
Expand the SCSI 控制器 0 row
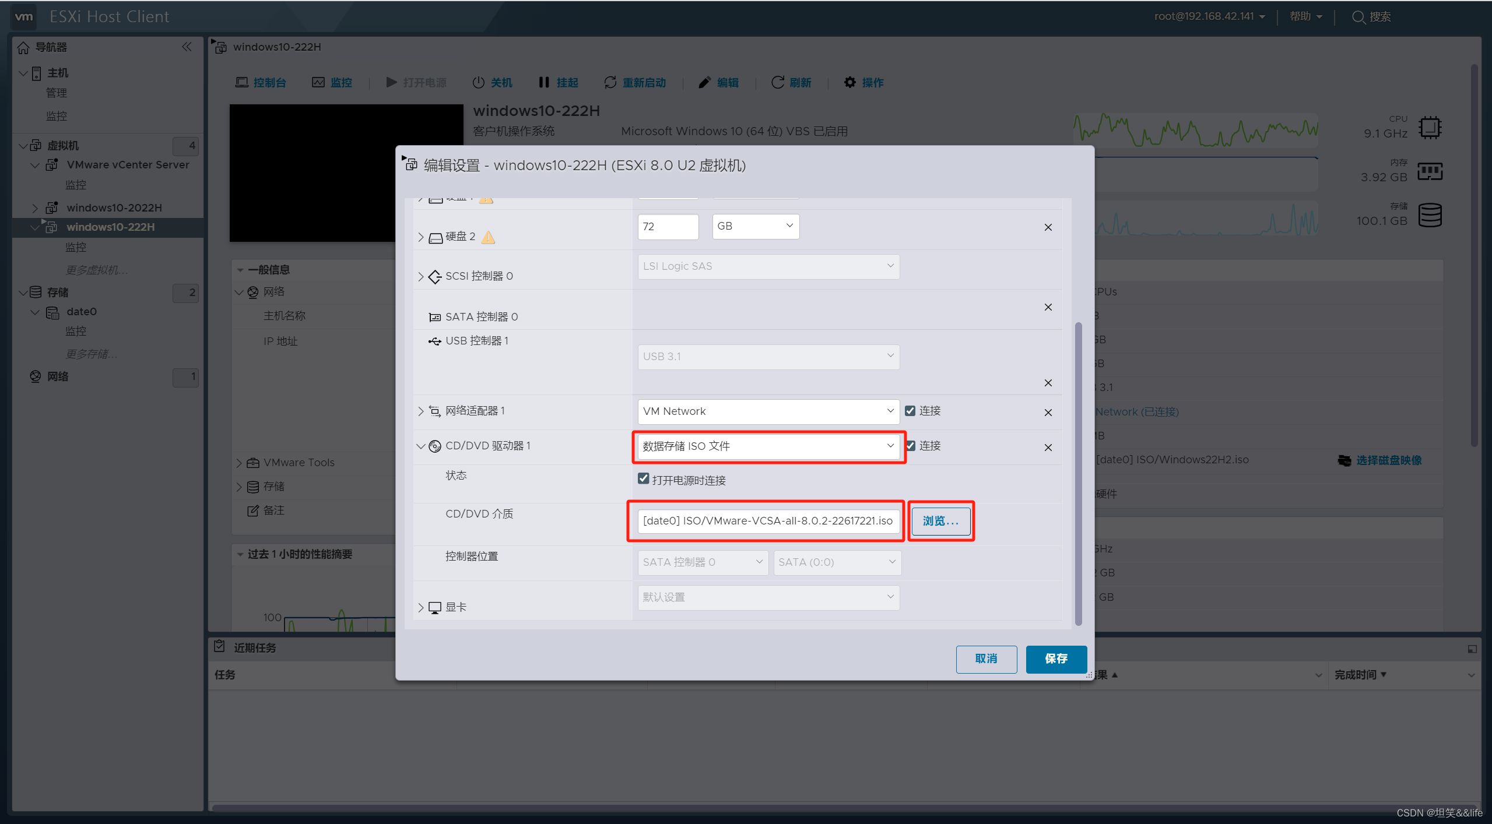coord(420,277)
